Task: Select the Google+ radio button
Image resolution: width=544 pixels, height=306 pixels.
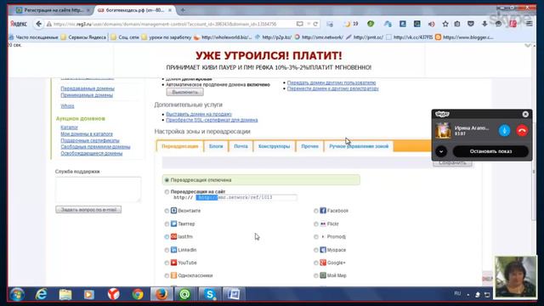Action: [315, 263]
